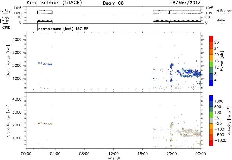Image resolution: width=232 pixels, height=160 pixels.
Task: Click the 2000 km backscatter band near 02:00 in power panel
Action: 45,64
